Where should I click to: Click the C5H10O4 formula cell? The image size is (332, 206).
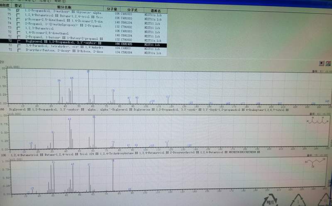(x=127, y=52)
